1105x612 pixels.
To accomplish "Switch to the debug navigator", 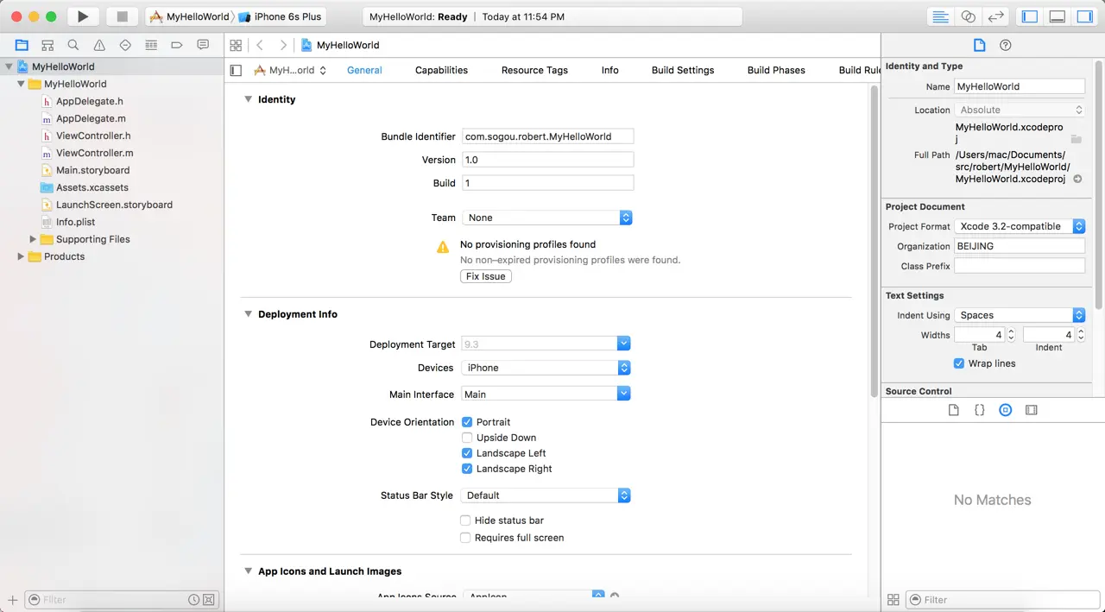I will [151, 45].
